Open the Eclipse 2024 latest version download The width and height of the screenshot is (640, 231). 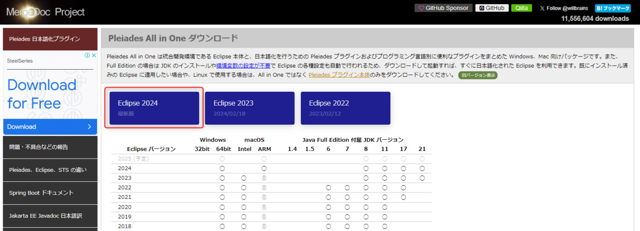click(154, 108)
